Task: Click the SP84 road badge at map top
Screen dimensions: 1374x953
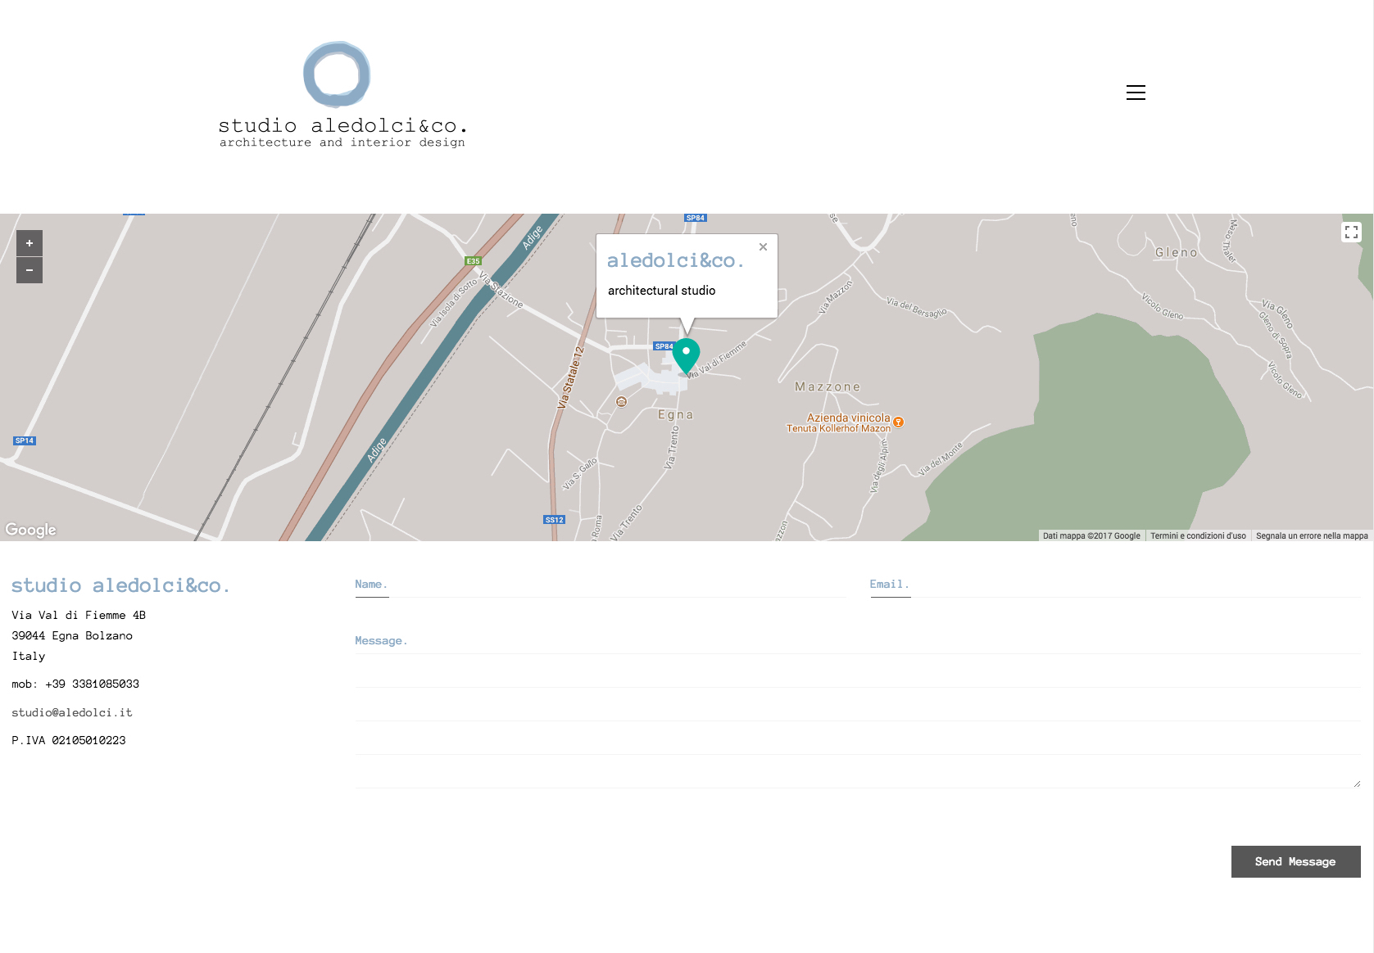Action: (696, 218)
